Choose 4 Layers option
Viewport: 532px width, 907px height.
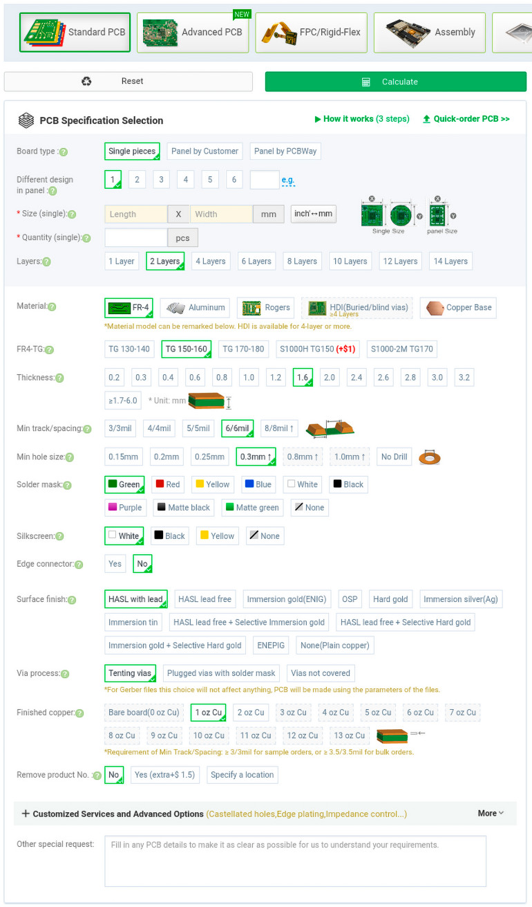pos(211,262)
